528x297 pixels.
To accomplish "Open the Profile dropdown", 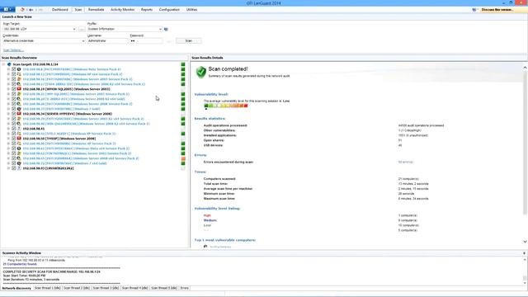I will 160,30.
